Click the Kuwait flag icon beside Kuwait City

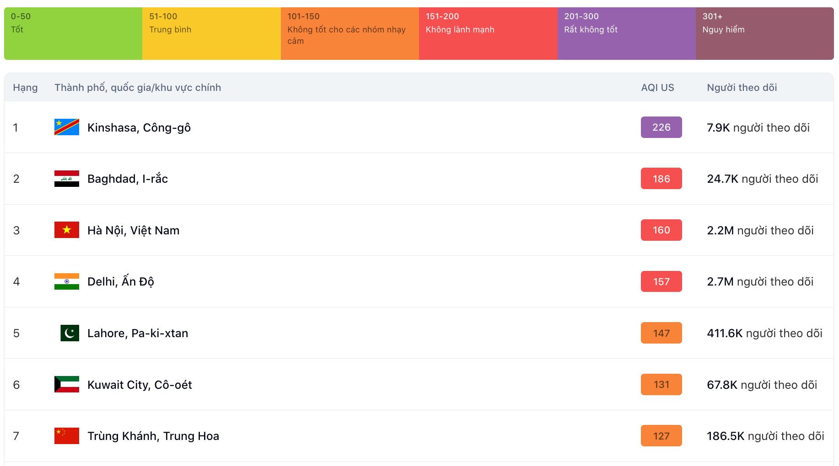point(67,384)
